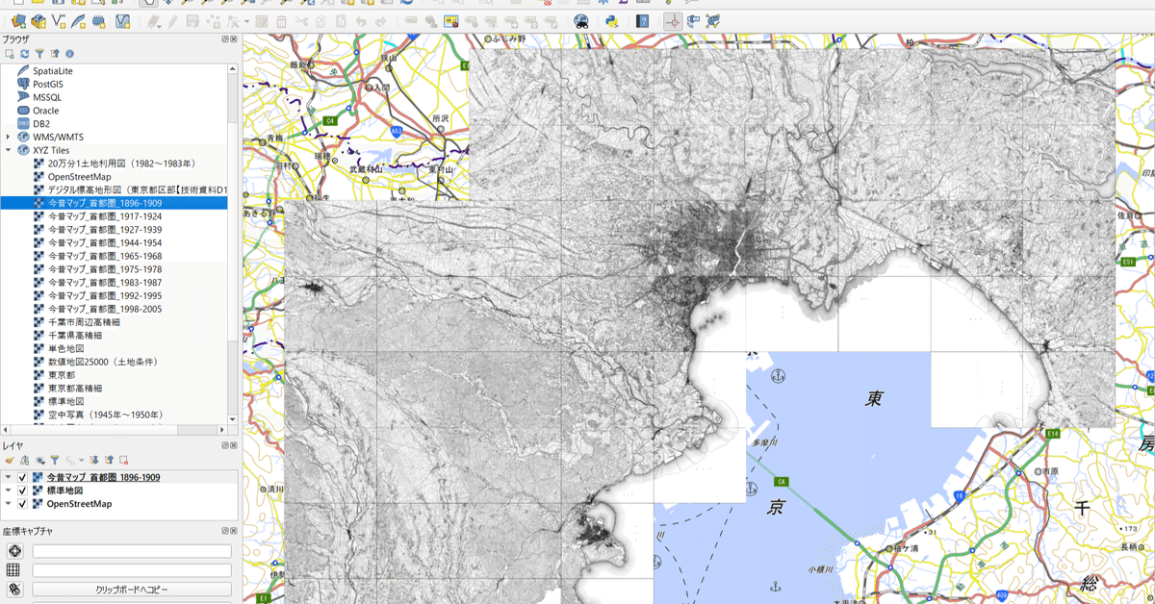Select 今昔マップ_首都圏_1917-1924 tile entry
Image resolution: width=1155 pixels, height=604 pixels.
[104, 216]
